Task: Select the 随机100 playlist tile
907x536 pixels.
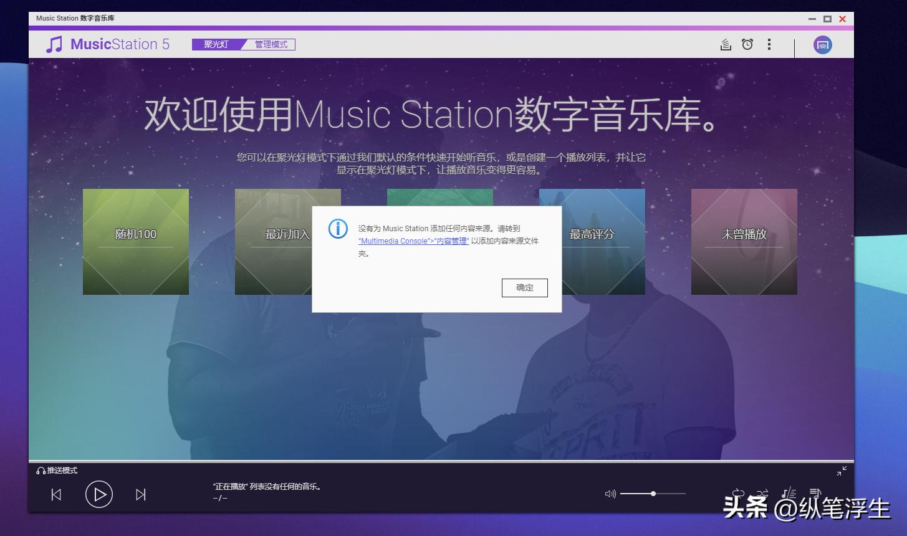Action: point(135,242)
